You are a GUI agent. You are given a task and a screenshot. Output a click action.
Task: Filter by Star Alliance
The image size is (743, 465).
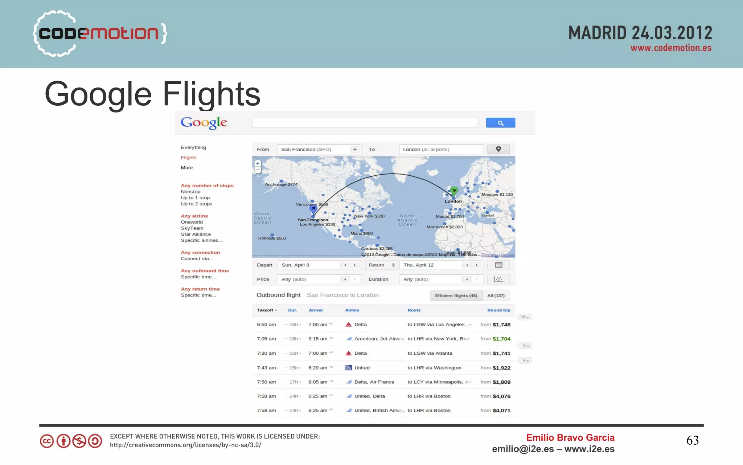(x=196, y=234)
